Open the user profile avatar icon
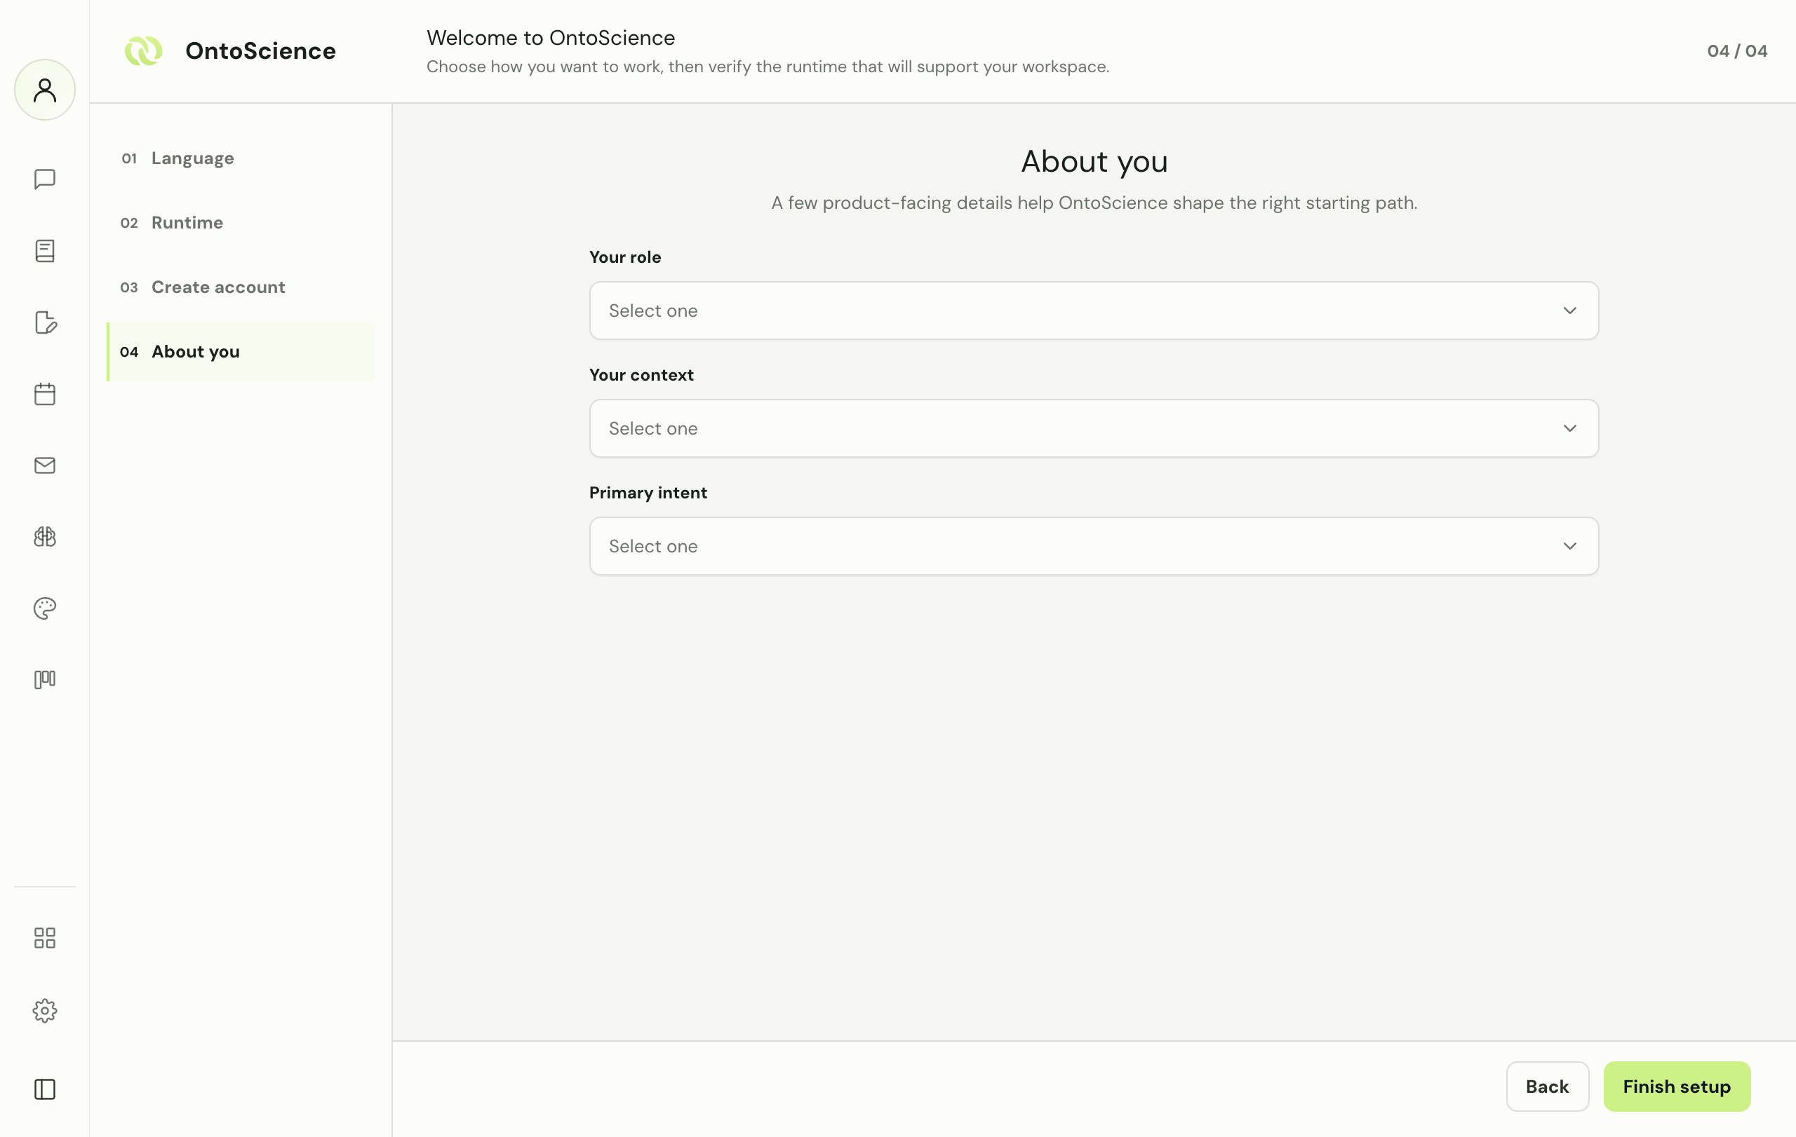Viewport: 1796px width, 1137px height. pyautogui.click(x=45, y=90)
